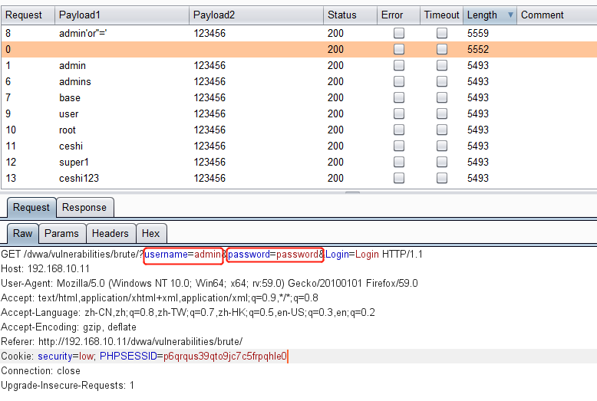597x401 pixels.
Task: Click the Accept-Encoding: gzip, deflate line
Action: click(68, 327)
